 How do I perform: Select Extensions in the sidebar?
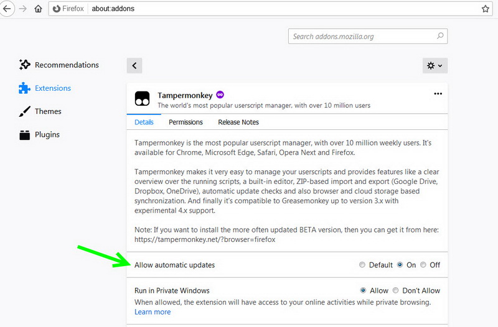[x=53, y=88]
